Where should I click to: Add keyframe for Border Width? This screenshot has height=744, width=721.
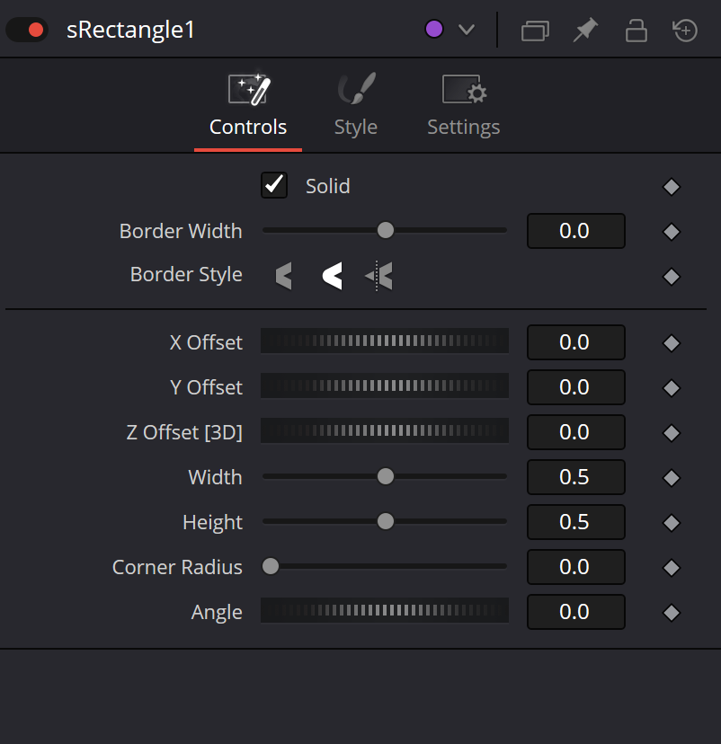pos(672,232)
